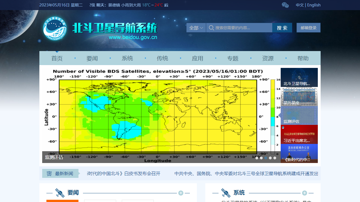360x202 pixels.
Task: Open the 资源 navigation menu item
Action: pos(268,58)
